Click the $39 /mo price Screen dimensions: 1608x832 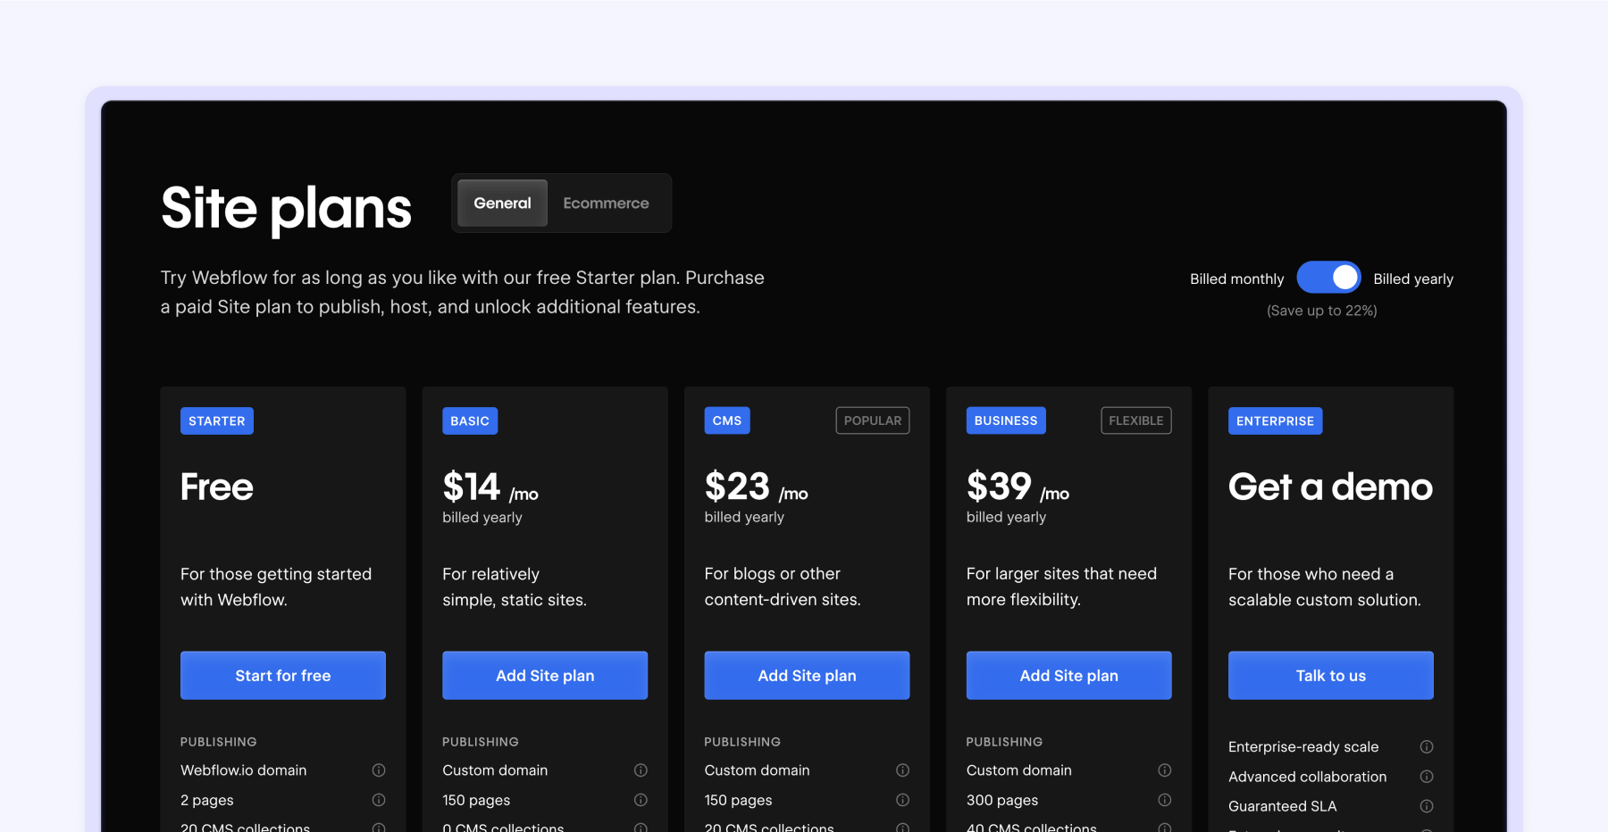click(x=1018, y=488)
